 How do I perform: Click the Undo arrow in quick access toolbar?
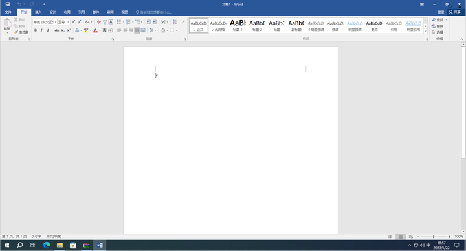(x=19, y=4)
